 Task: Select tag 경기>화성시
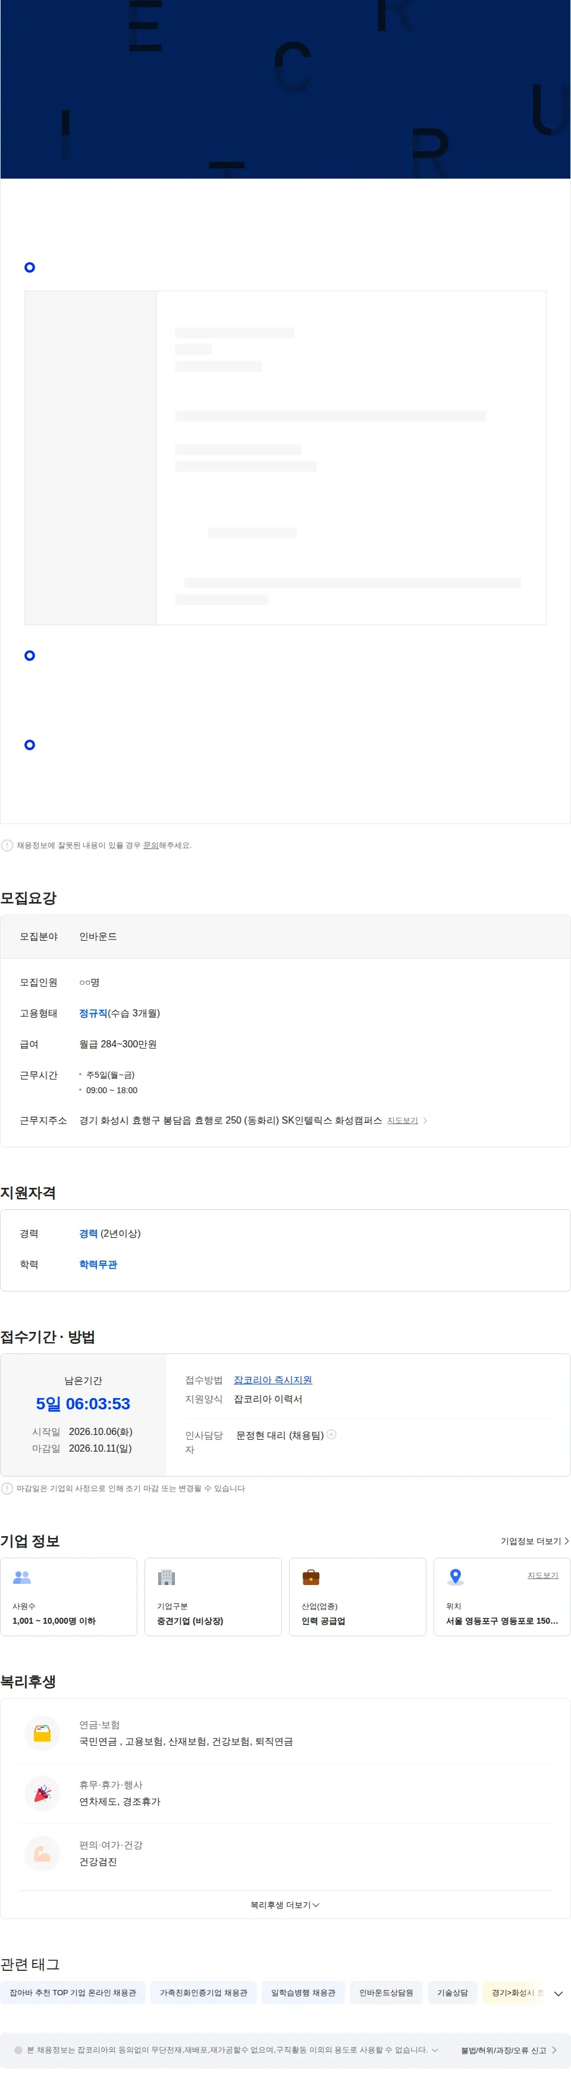[514, 1993]
